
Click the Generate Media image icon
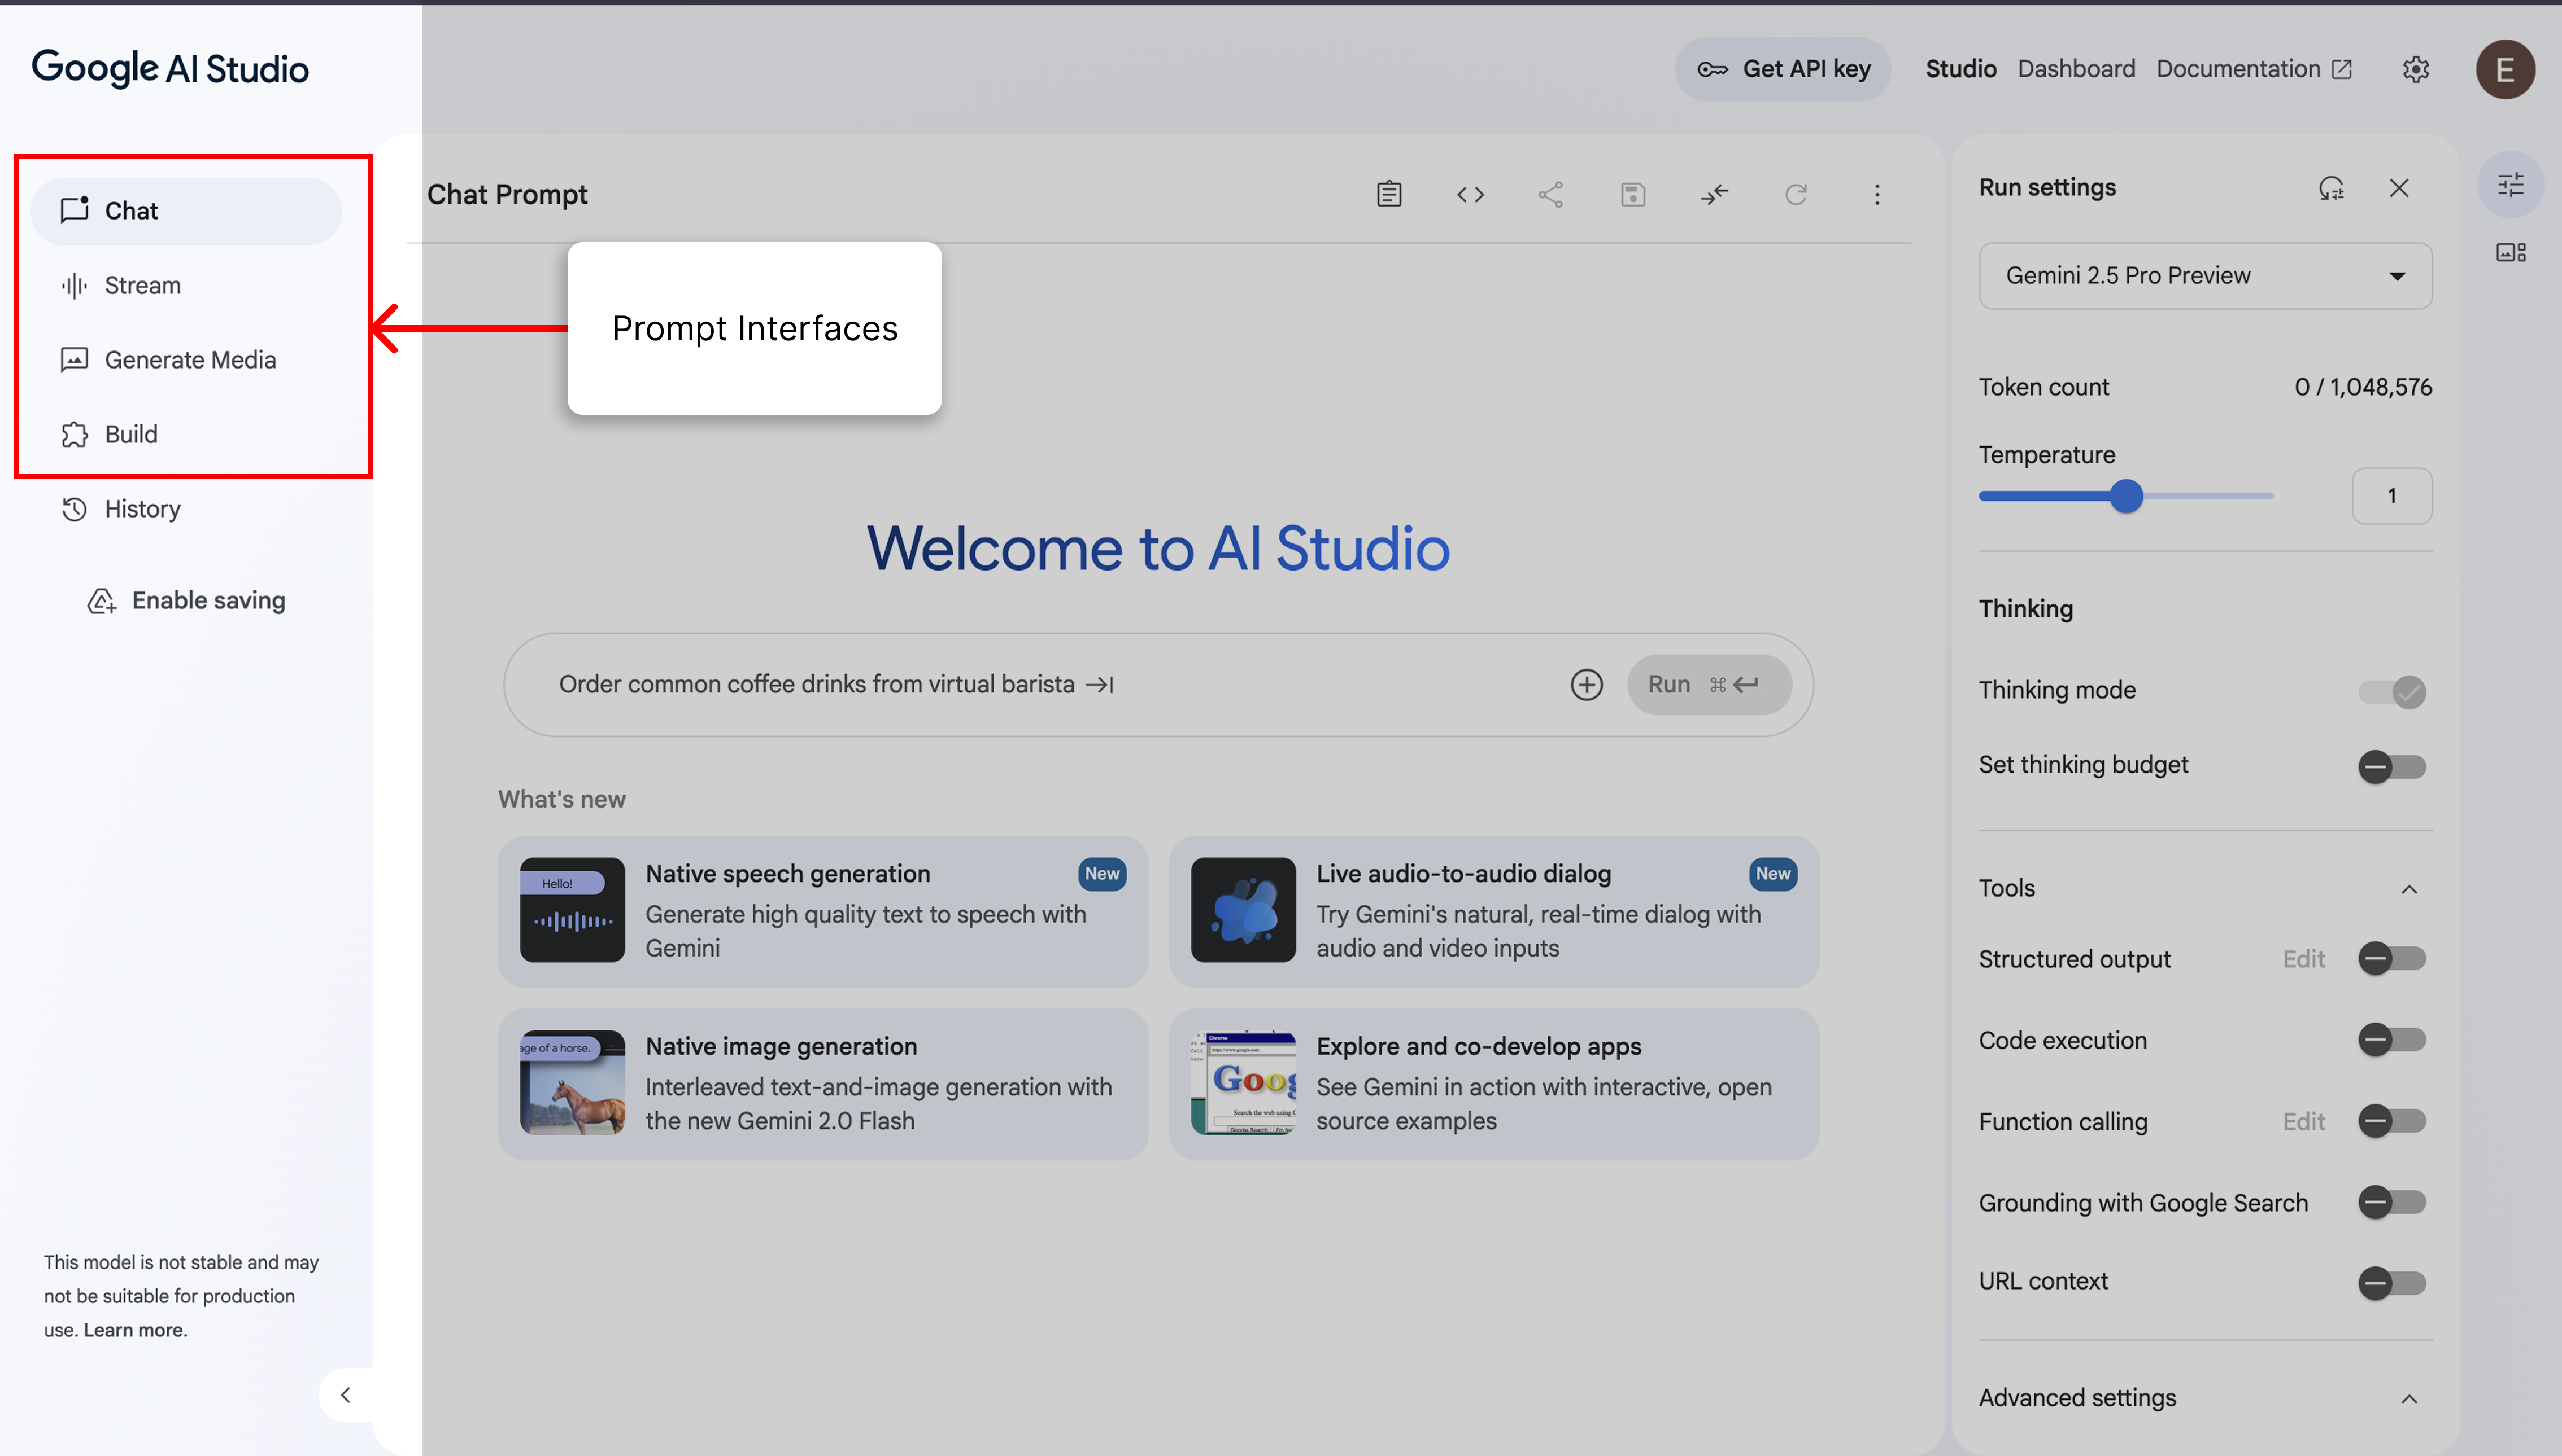click(x=74, y=359)
